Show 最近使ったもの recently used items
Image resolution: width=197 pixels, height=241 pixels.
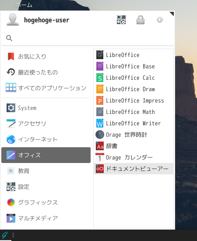point(46,72)
